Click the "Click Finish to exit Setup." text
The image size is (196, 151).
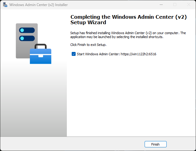point(88,45)
